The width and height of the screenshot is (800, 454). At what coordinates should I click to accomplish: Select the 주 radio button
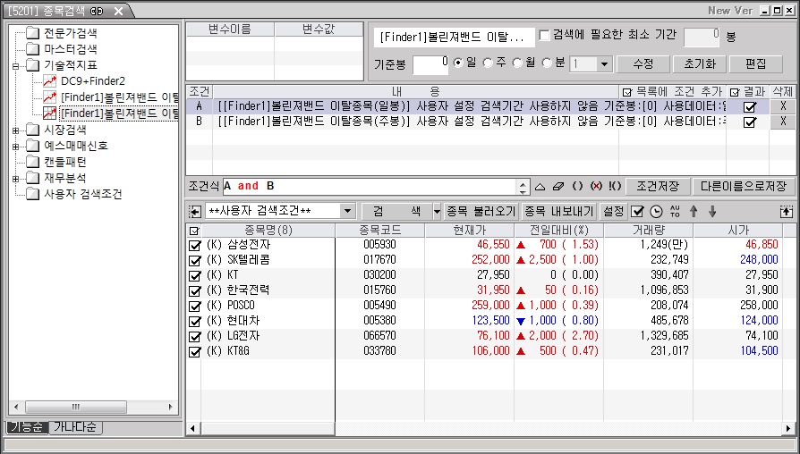coord(488,63)
